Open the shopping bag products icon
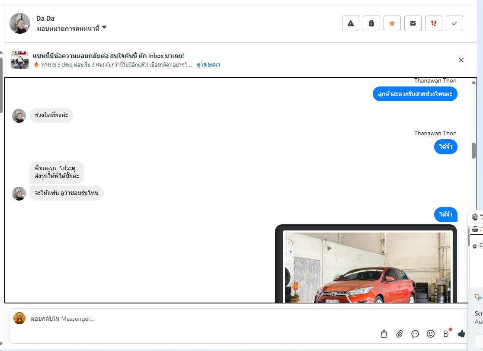The image size is (483, 351). tap(384, 334)
